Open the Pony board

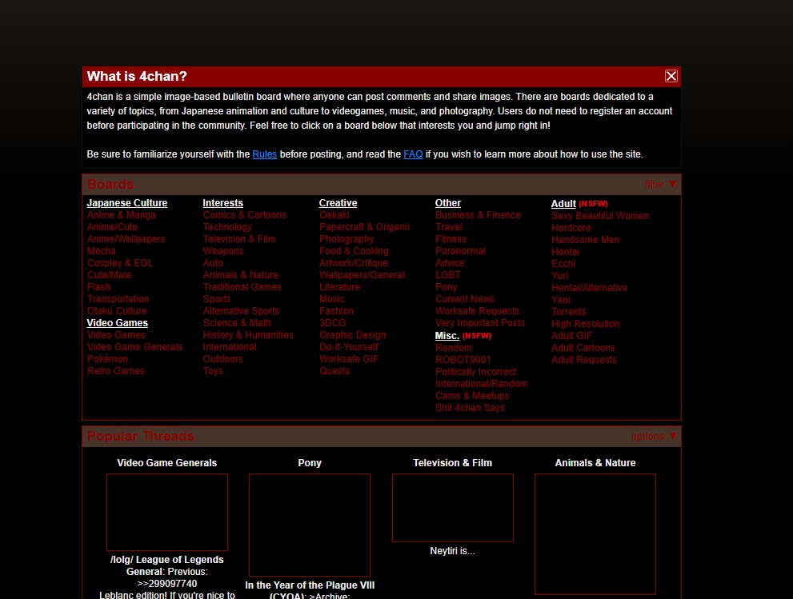tap(446, 286)
